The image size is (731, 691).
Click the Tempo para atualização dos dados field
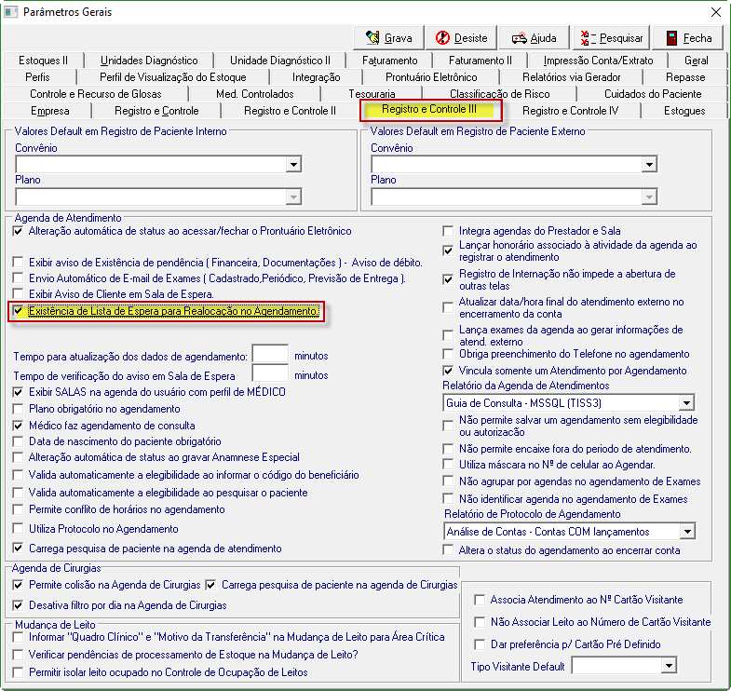point(270,355)
